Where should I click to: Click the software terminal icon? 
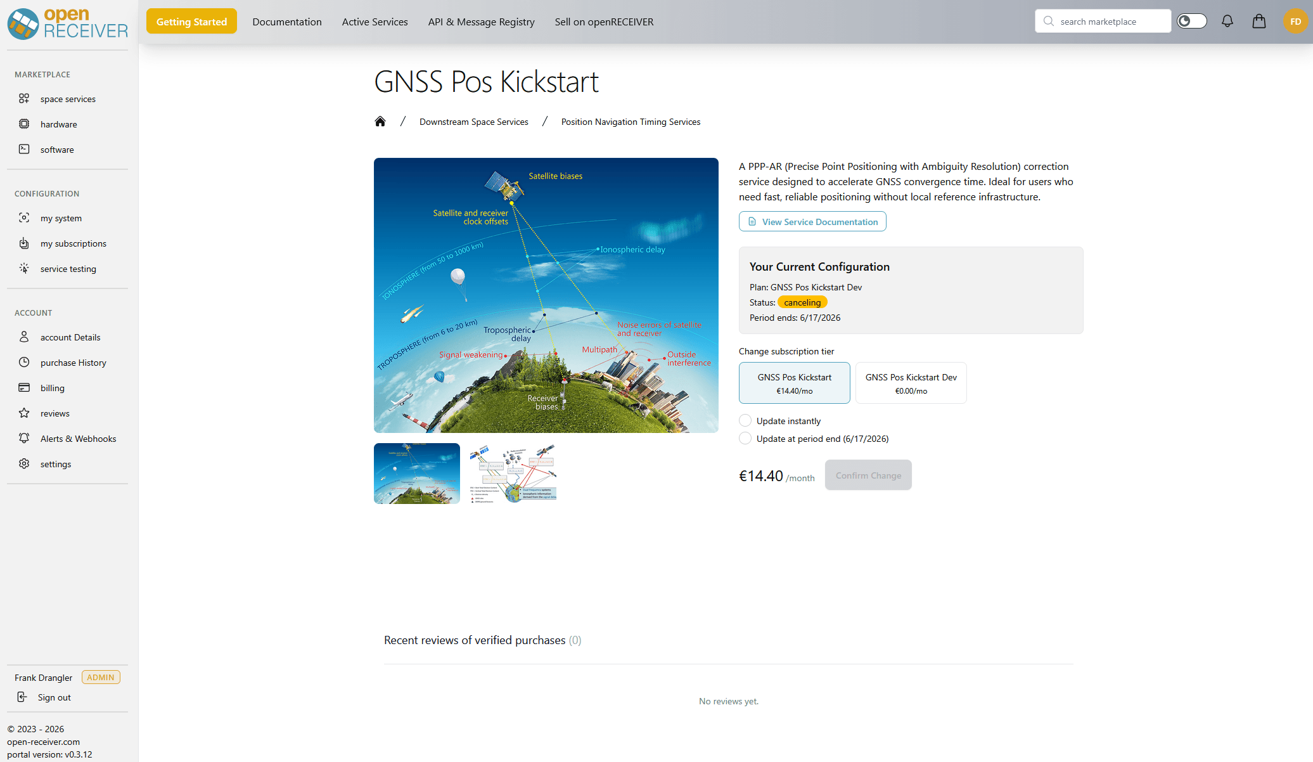coord(24,149)
